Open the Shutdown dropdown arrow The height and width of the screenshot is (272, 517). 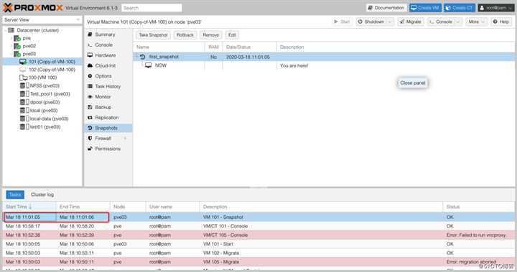click(x=390, y=22)
